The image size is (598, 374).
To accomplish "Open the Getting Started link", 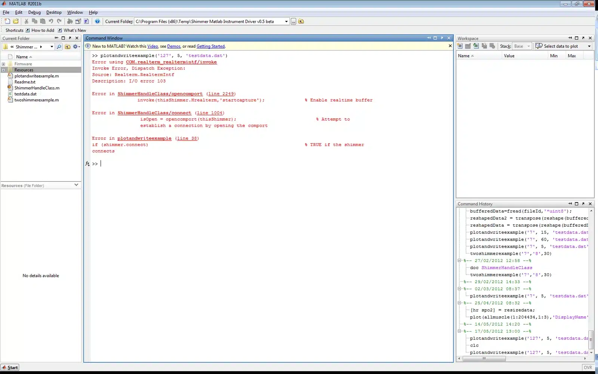I will click(x=211, y=46).
